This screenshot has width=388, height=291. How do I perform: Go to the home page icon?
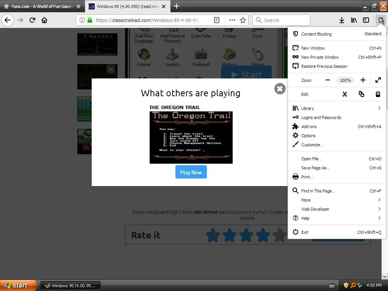pos(44,20)
